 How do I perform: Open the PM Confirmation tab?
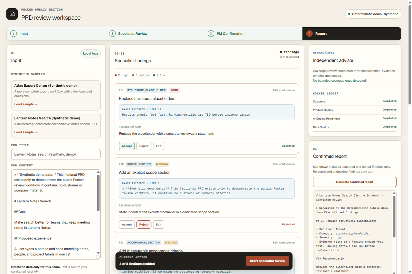[x=253, y=34]
